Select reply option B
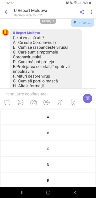96x198 pixels. coord(48,133)
